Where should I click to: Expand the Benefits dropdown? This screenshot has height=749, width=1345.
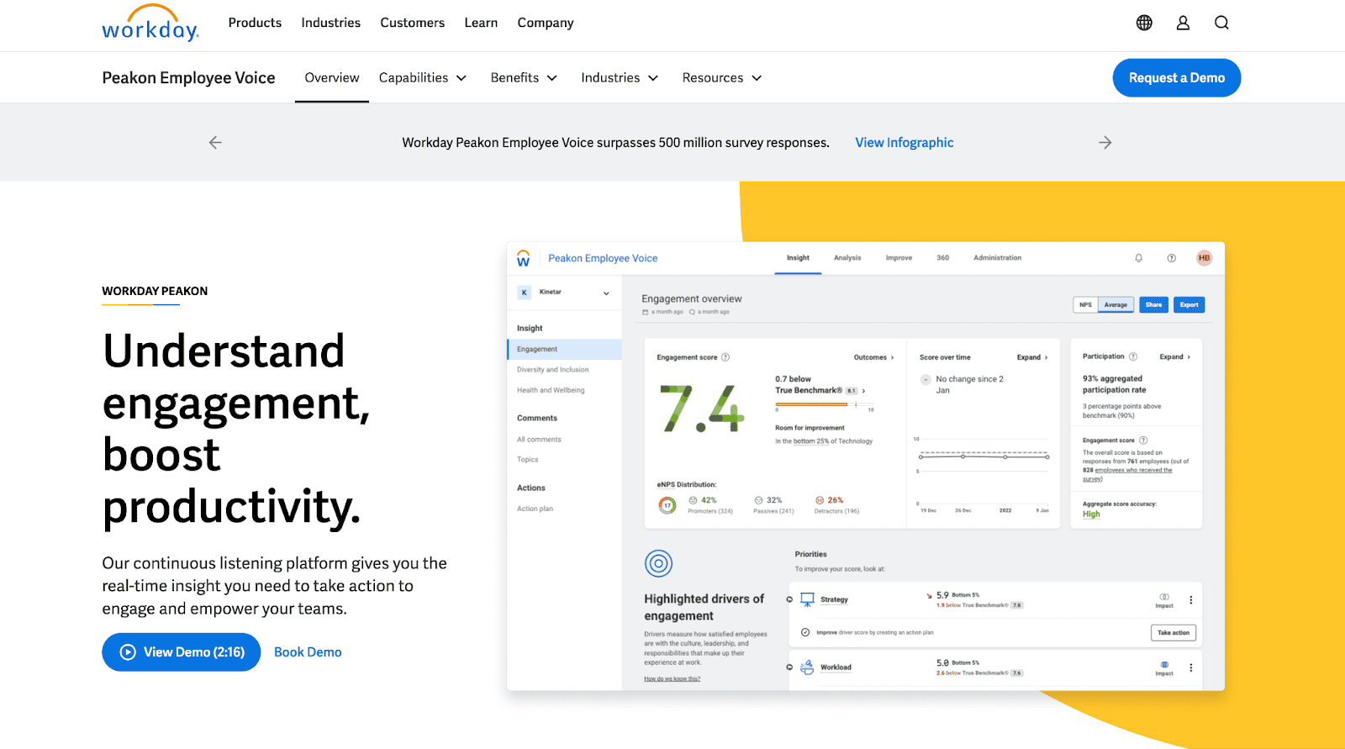click(524, 77)
